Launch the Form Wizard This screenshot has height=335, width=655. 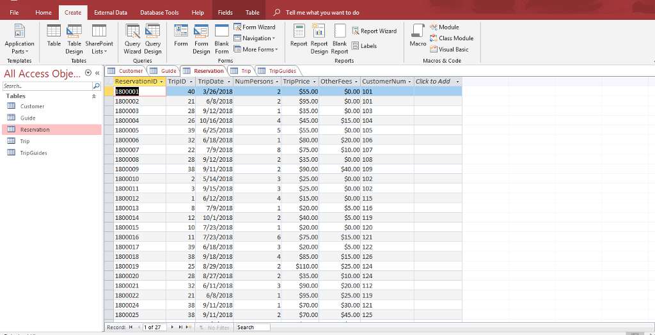255,27
